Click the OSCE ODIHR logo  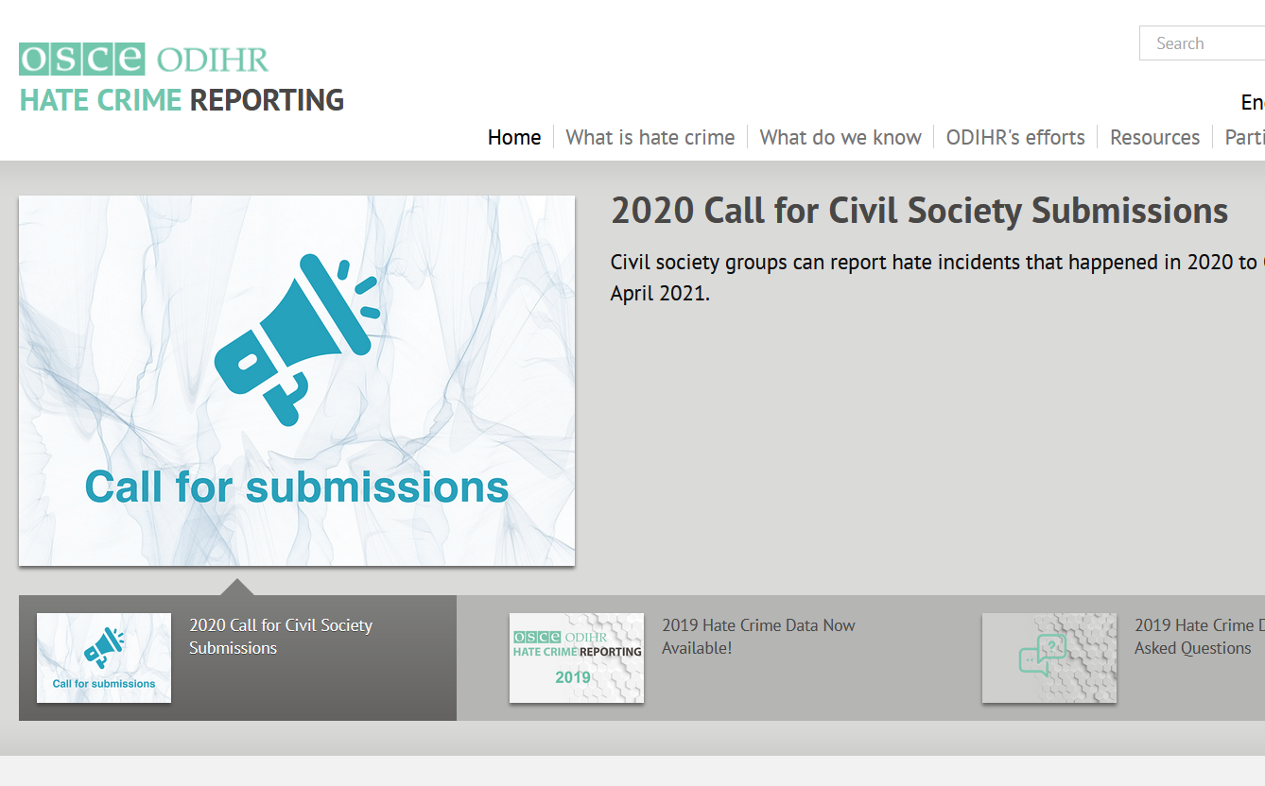tap(142, 57)
